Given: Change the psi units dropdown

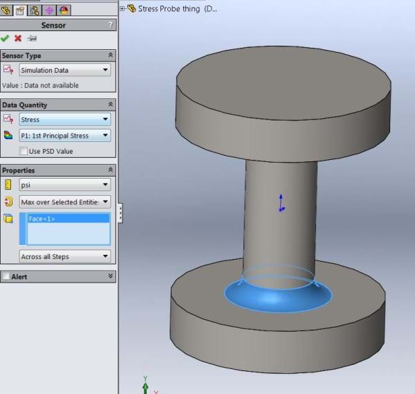Looking at the screenshot, I should (x=64, y=185).
